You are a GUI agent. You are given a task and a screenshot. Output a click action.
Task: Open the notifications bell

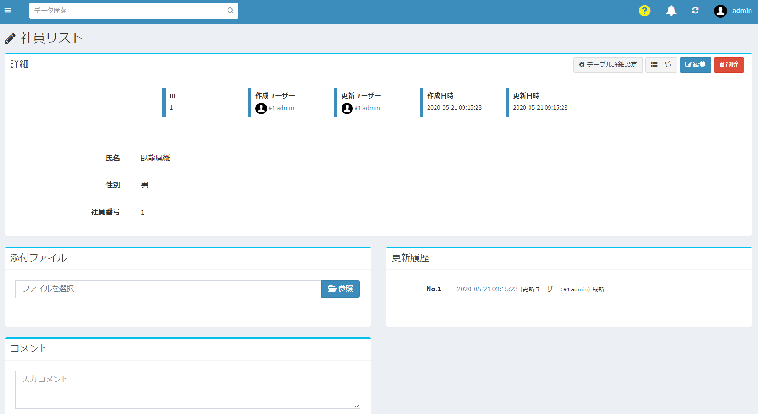671,11
